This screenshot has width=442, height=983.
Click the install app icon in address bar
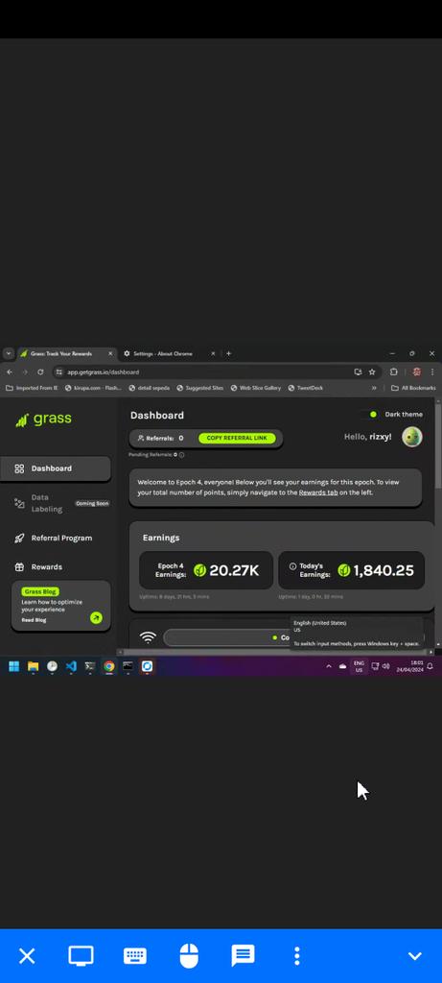358,372
